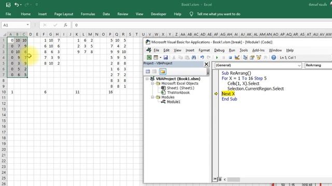Click the Toolbox icon in VBA toolbar

[265, 57]
